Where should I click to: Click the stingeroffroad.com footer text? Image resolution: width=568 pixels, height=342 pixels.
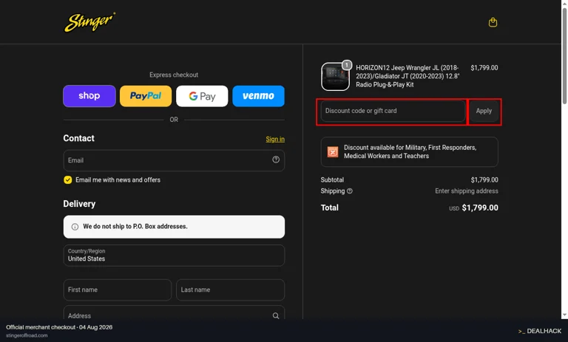click(x=27, y=335)
